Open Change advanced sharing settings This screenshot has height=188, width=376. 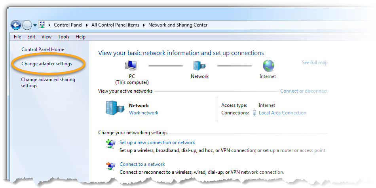pyautogui.click(x=48, y=82)
